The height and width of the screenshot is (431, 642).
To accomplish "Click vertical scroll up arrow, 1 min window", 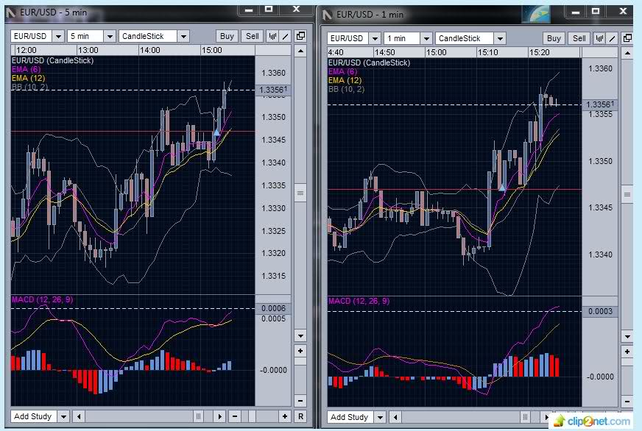I will 627,53.
